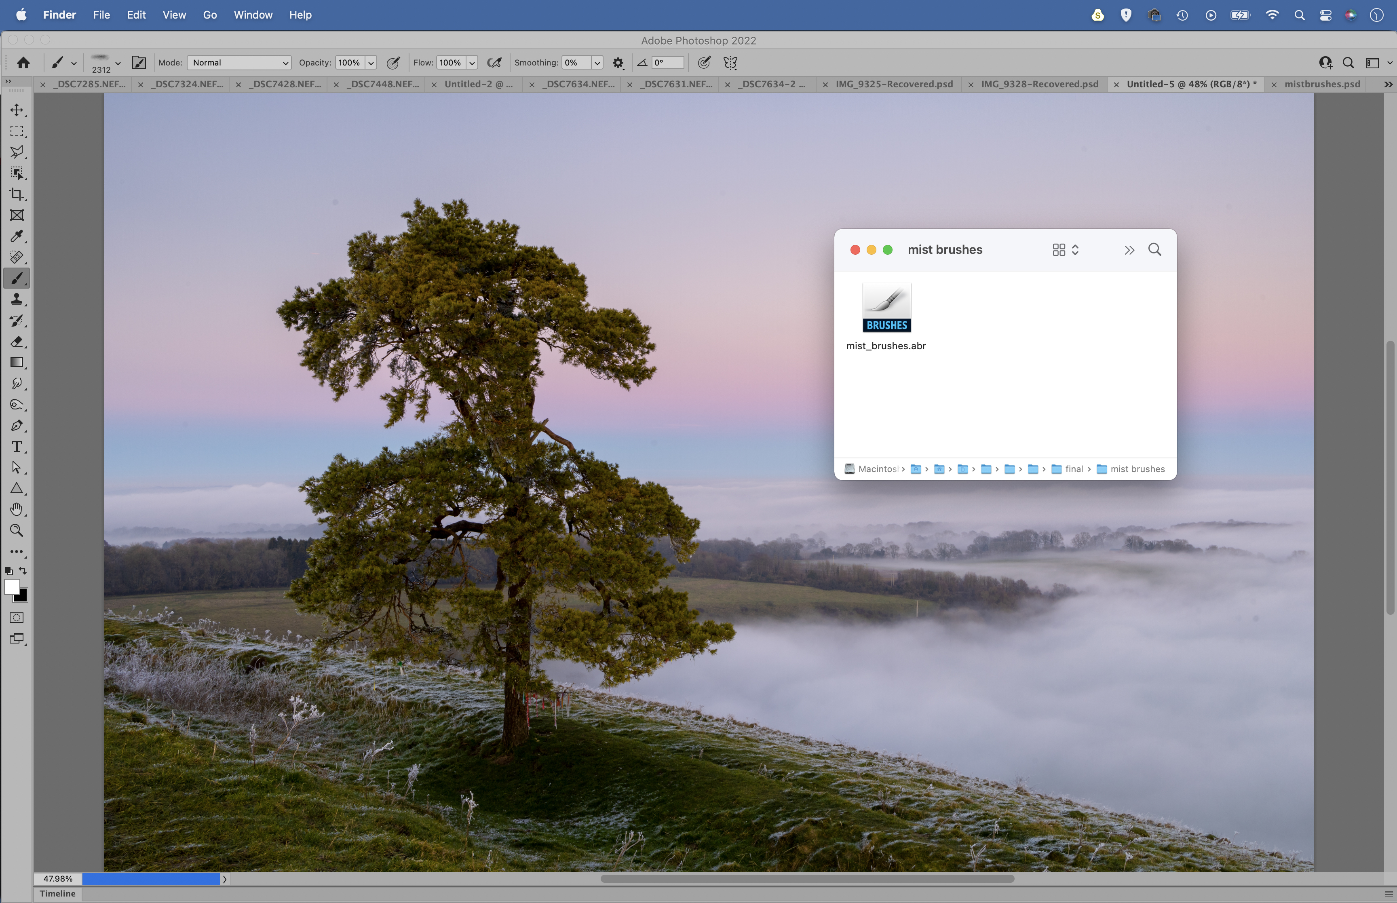Image resolution: width=1397 pixels, height=903 pixels.
Task: Open the blending Mode dropdown
Action: tap(239, 63)
